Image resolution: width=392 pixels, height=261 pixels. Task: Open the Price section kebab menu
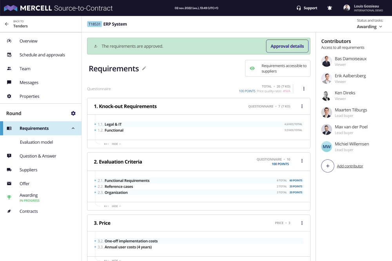pyautogui.click(x=302, y=223)
